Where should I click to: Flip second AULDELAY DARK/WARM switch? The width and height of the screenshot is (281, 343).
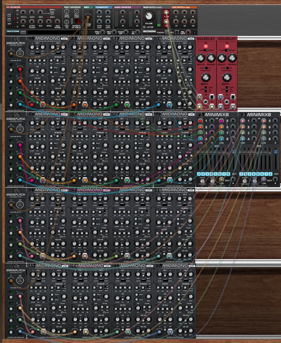(x=227, y=50)
